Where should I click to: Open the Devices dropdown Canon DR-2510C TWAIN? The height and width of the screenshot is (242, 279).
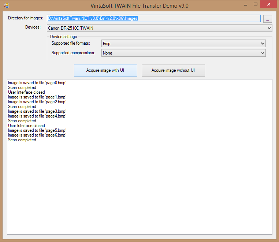159,28
